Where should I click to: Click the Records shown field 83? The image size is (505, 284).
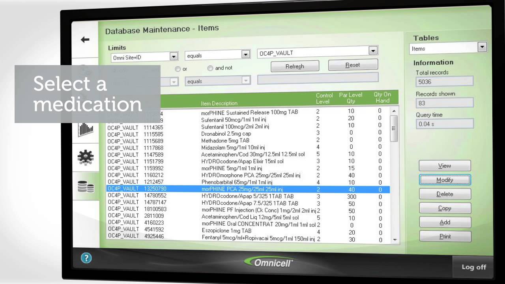444,103
